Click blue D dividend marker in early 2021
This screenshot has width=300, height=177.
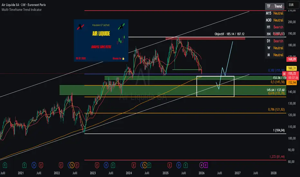(x=34, y=165)
